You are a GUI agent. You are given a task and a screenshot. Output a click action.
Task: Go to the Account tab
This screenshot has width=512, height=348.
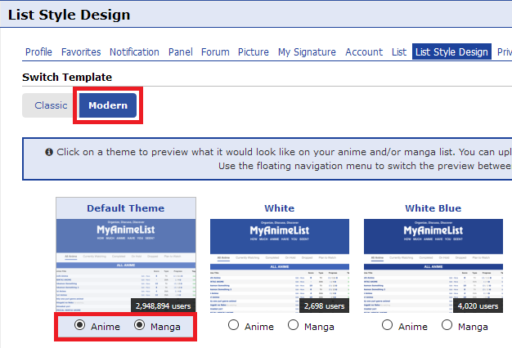tap(364, 51)
